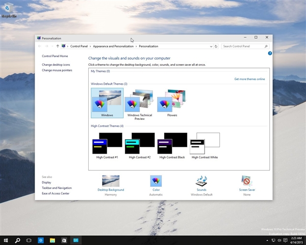This screenshot has height=245, width=306.
Task: Click the blue Help question mark icon
Action: tap(270, 53)
